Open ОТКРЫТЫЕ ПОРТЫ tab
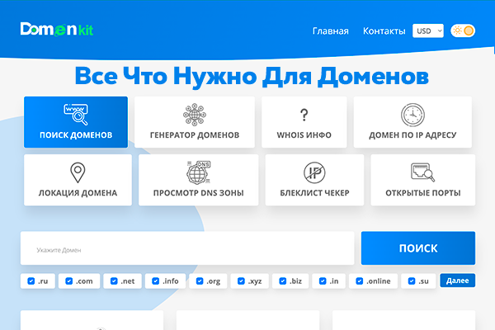This screenshot has width=495, height=330. pos(423,180)
